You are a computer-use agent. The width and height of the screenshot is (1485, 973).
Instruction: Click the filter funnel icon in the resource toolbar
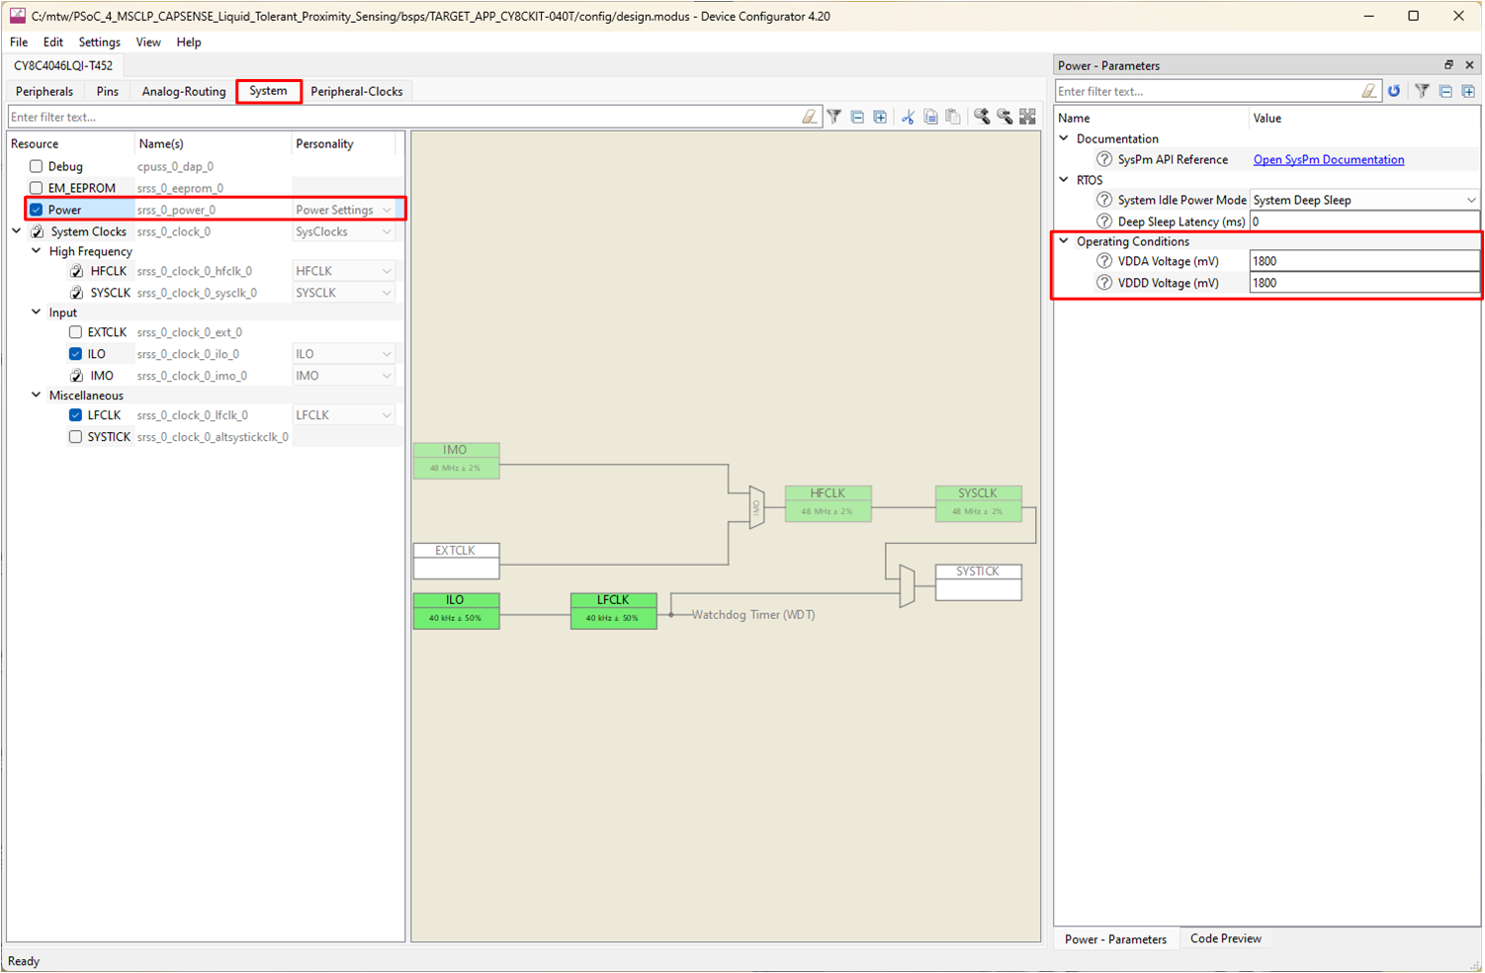tap(834, 117)
